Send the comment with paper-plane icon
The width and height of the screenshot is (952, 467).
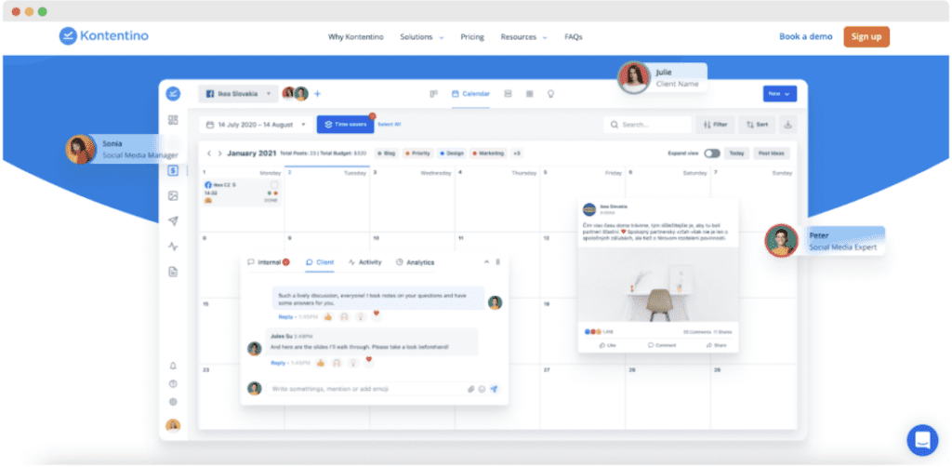495,389
